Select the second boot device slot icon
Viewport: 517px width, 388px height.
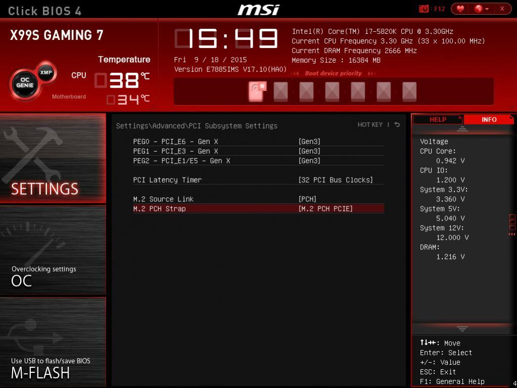click(x=280, y=92)
